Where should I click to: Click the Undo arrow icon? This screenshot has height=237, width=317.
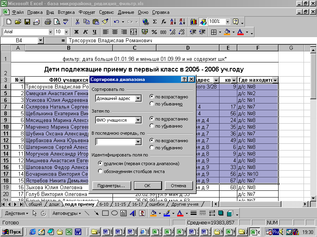pyautogui.click(x=116, y=22)
